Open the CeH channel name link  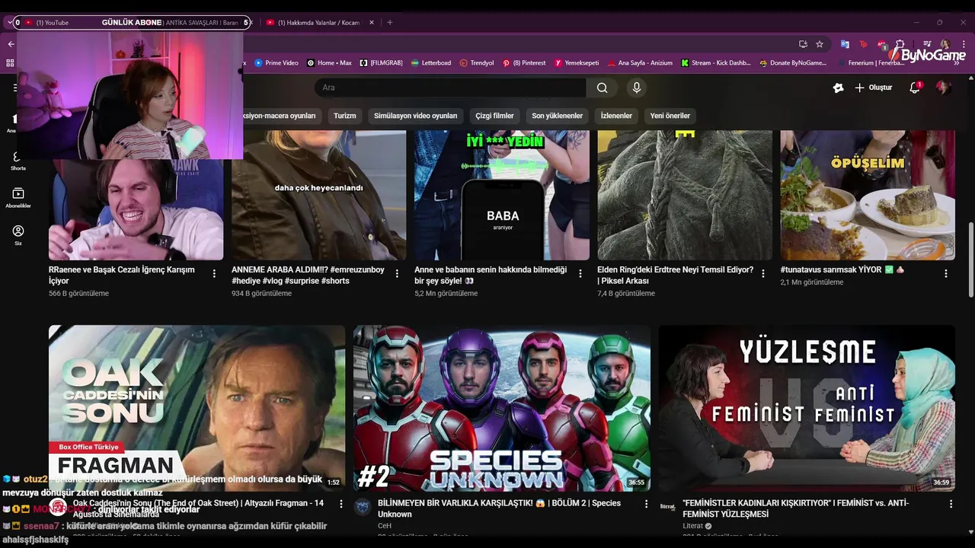tap(385, 526)
